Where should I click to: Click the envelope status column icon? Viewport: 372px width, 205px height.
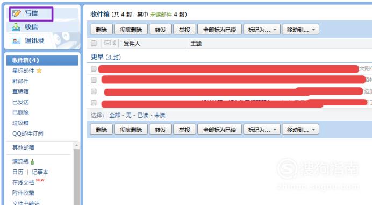108,43
